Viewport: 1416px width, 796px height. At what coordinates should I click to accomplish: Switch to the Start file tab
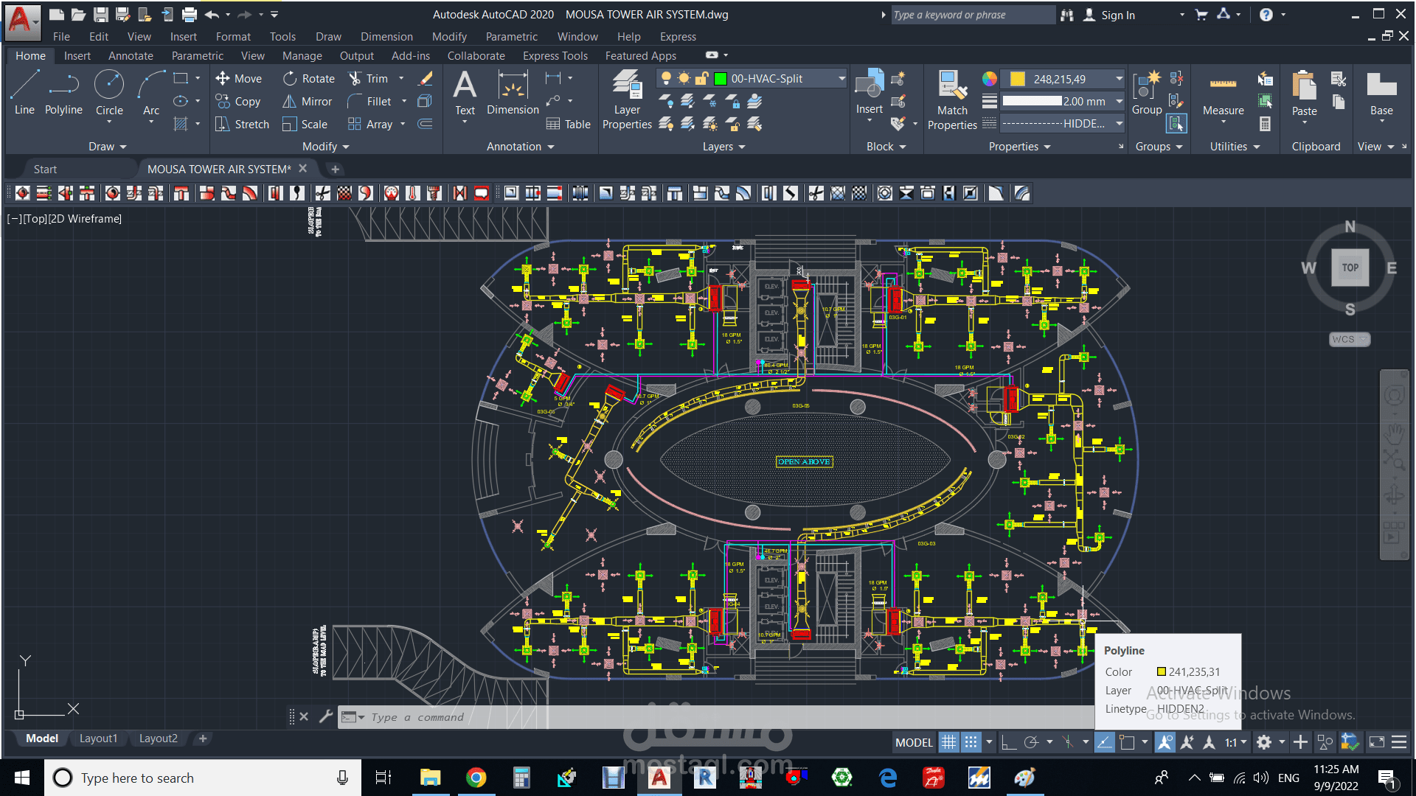[x=45, y=169]
